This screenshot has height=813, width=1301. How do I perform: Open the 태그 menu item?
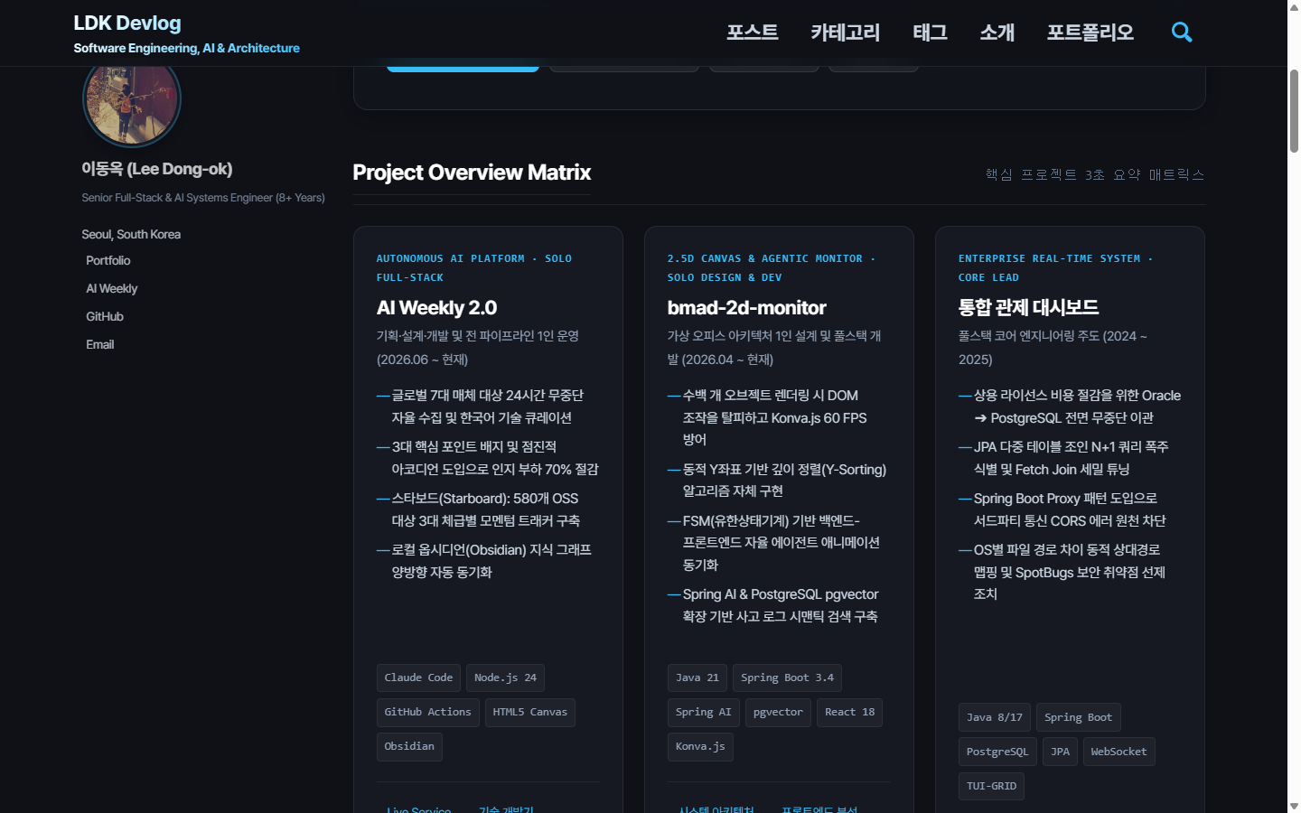(930, 33)
